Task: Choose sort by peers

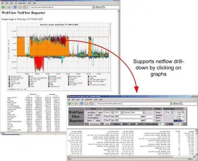Action: point(155,120)
